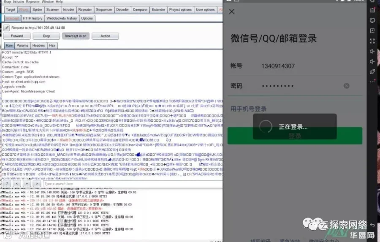Clear the password with the circled X icon
Screen dimensions: 380x242
click(x=346, y=86)
